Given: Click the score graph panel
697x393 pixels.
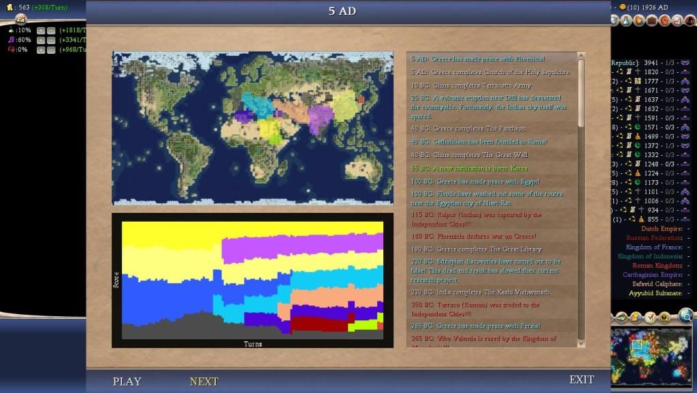Looking at the screenshot, I should [x=253, y=280].
